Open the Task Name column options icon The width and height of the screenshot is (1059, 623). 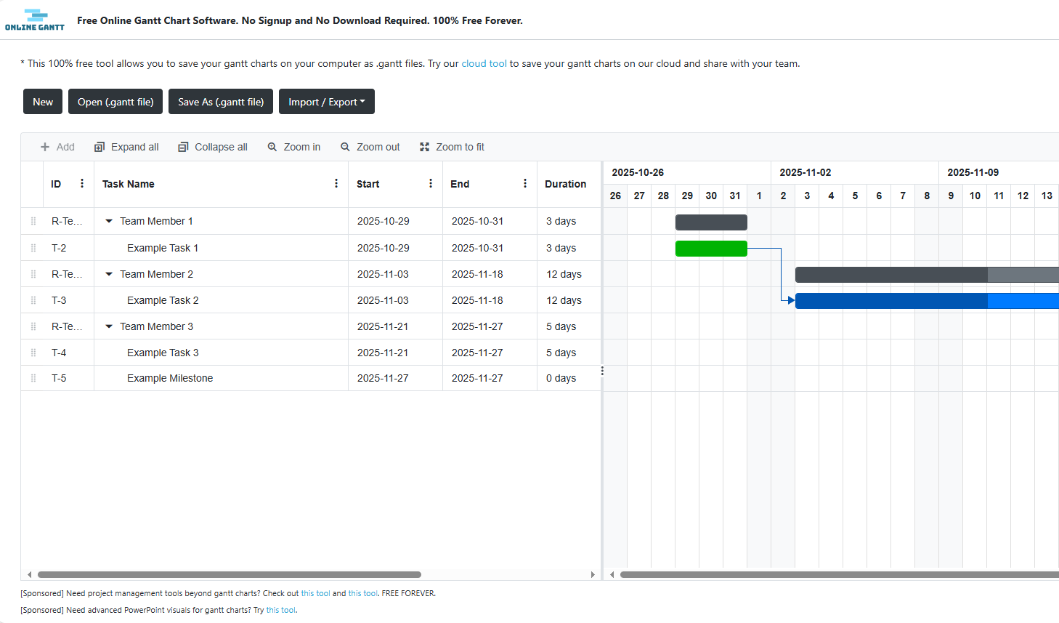336,183
